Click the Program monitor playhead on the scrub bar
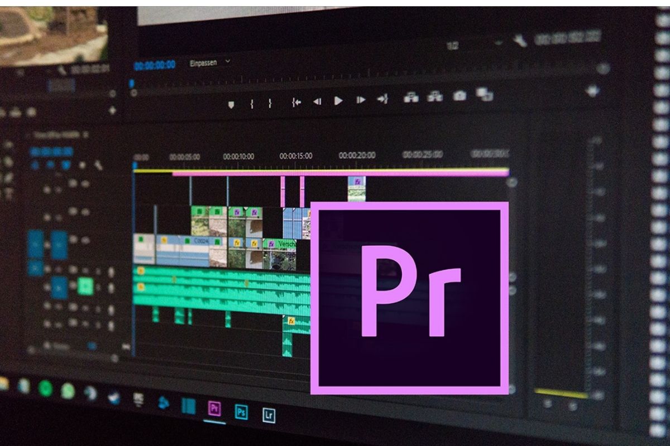 coord(132,84)
